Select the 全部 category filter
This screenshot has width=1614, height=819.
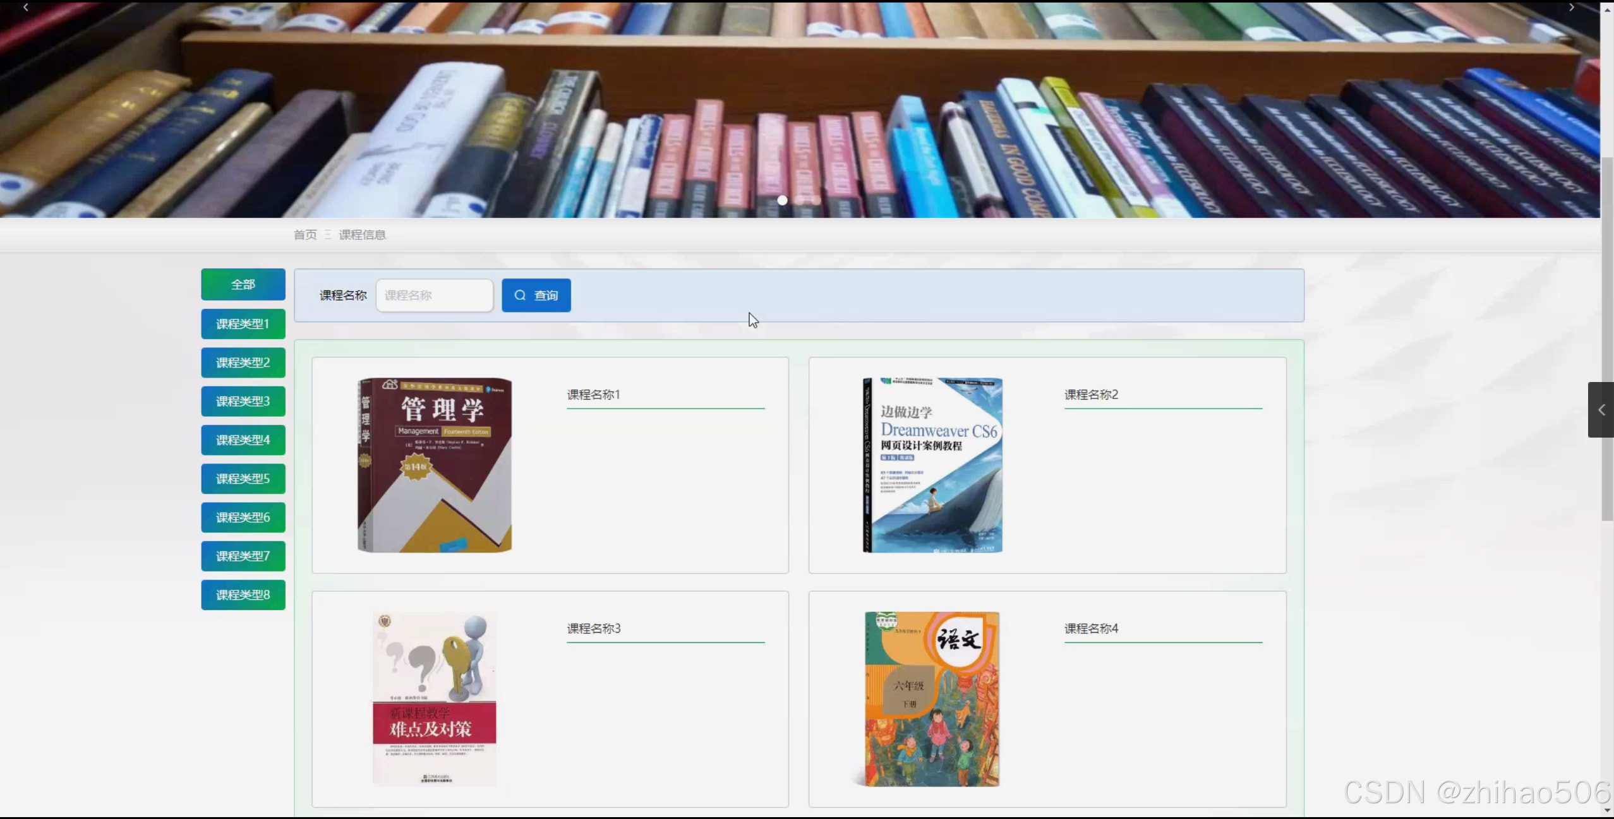[x=243, y=285]
